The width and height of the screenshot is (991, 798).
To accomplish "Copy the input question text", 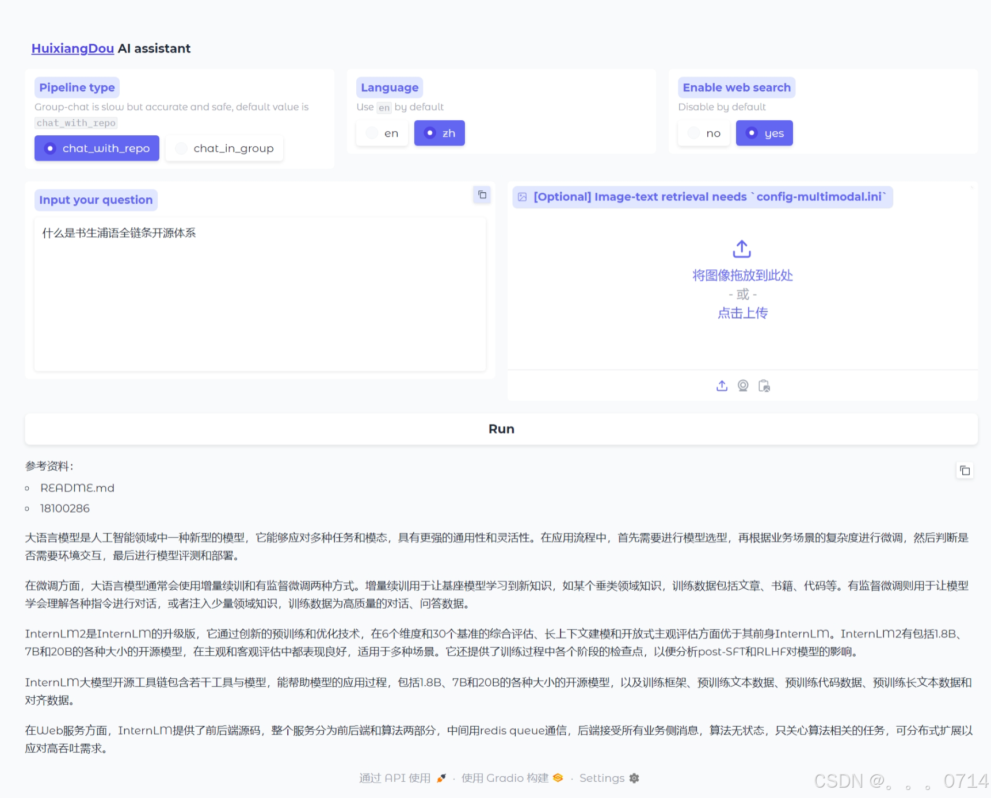I will tap(482, 195).
